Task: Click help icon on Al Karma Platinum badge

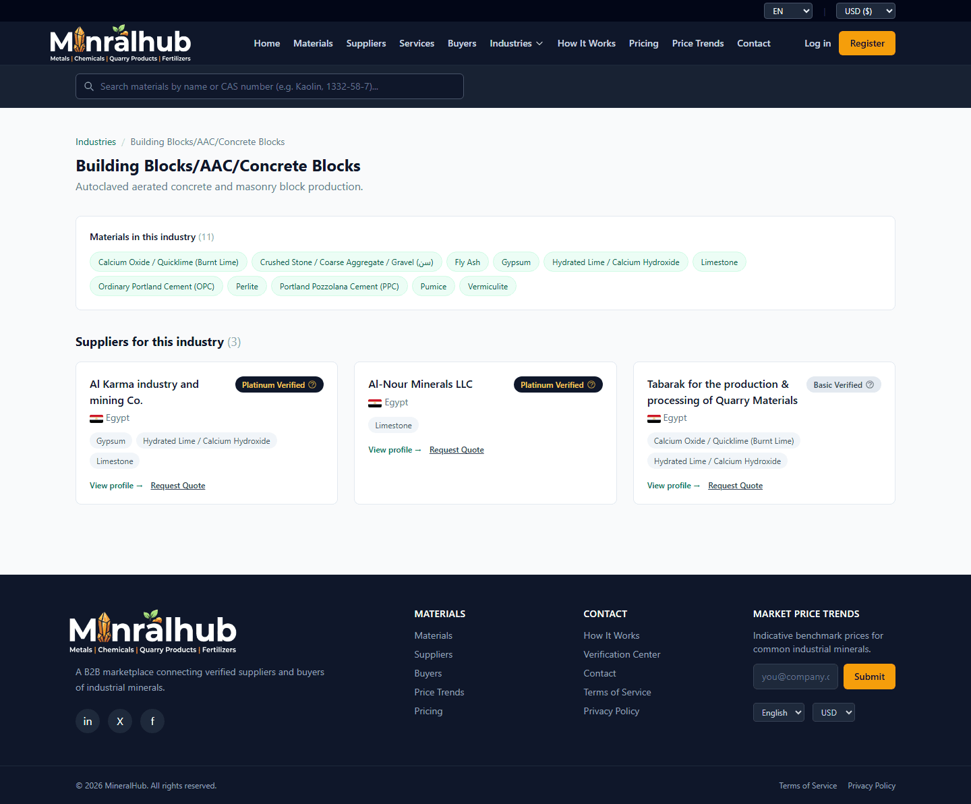Action: (x=312, y=384)
